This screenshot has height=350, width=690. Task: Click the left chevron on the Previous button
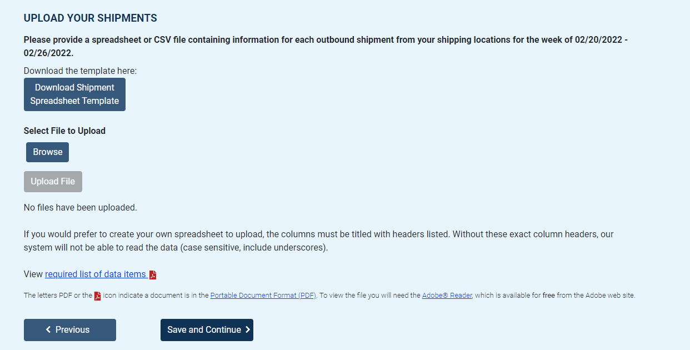point(48,330)
